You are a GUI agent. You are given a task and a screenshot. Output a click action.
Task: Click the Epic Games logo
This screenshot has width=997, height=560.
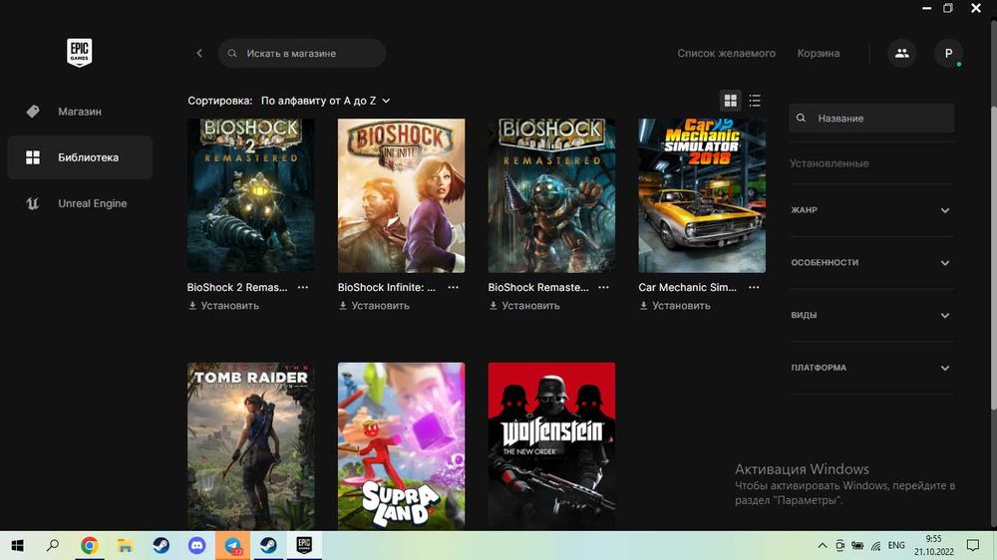80,52
